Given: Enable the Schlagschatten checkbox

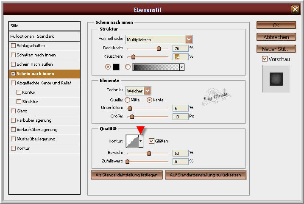Looking at the screenshot, I should (x=14, y=45).
